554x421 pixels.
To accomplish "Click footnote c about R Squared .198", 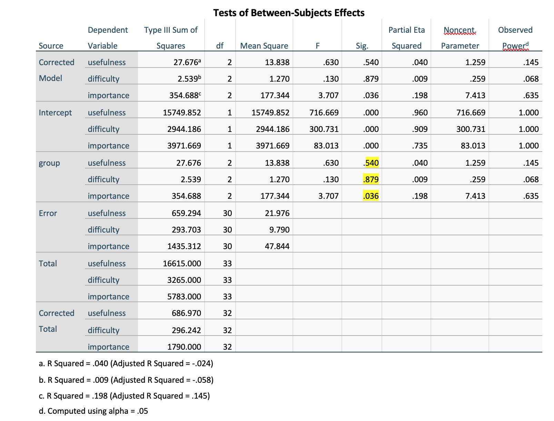I will click(x=124, y=396).
